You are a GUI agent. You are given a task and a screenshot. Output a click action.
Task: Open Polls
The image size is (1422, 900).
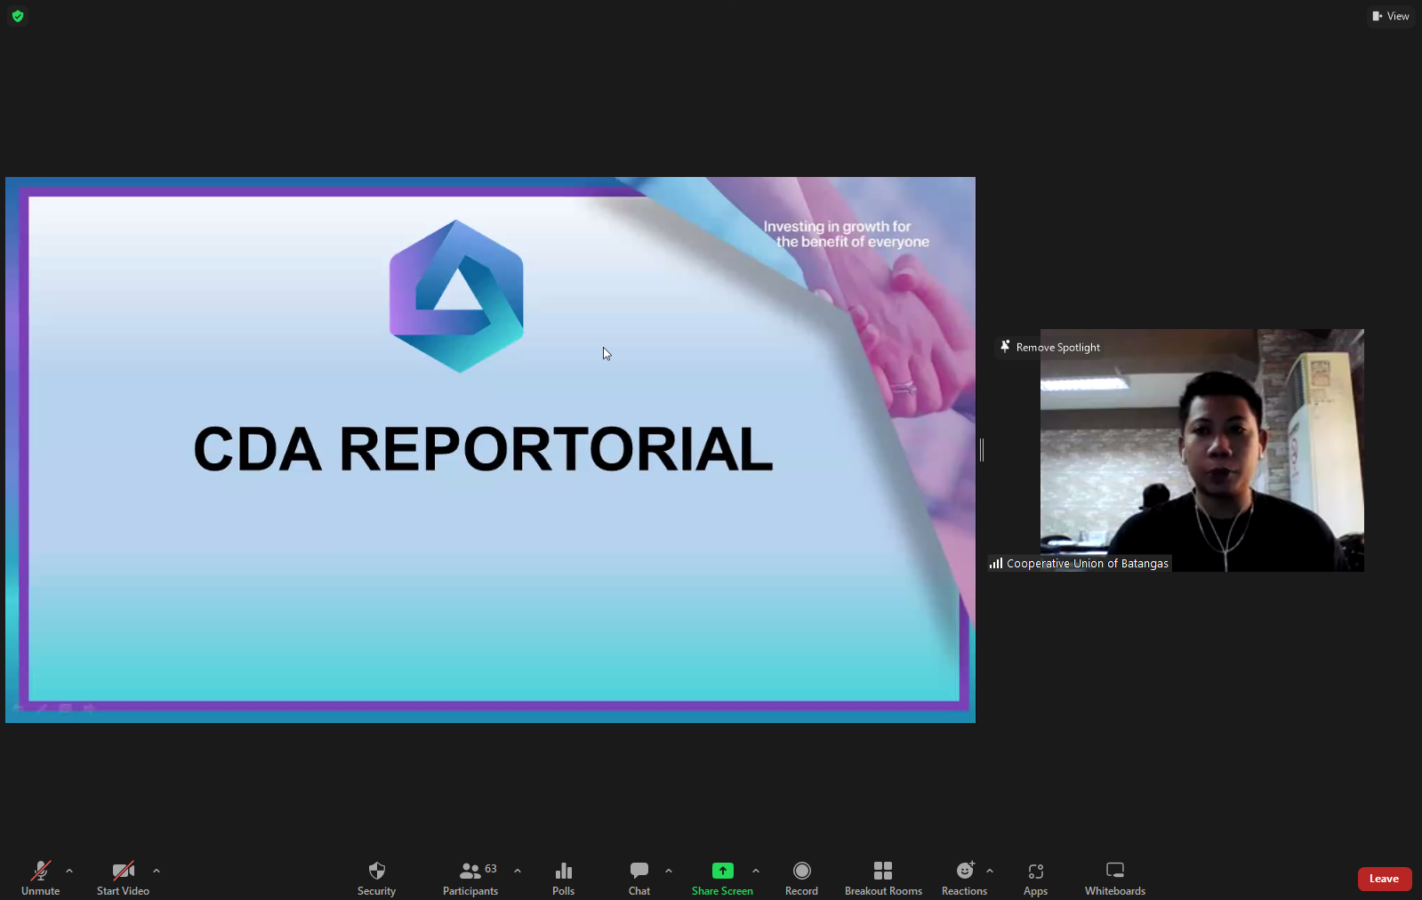coord(564,878)
